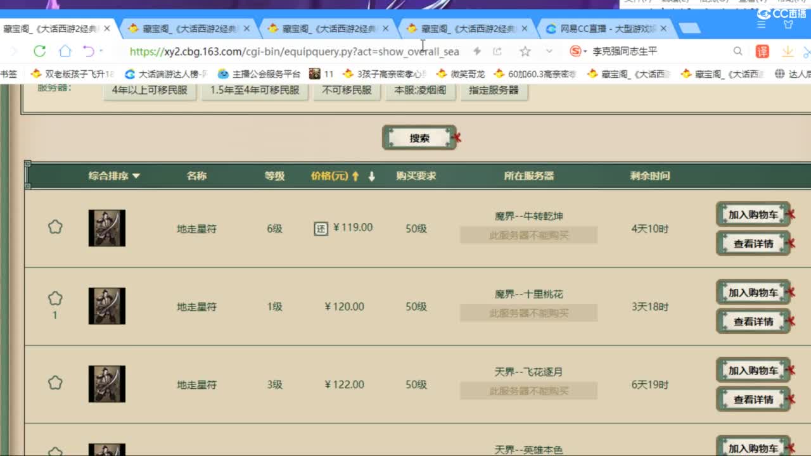Click the 还 bargain icon beside ¥119.00

321,228
